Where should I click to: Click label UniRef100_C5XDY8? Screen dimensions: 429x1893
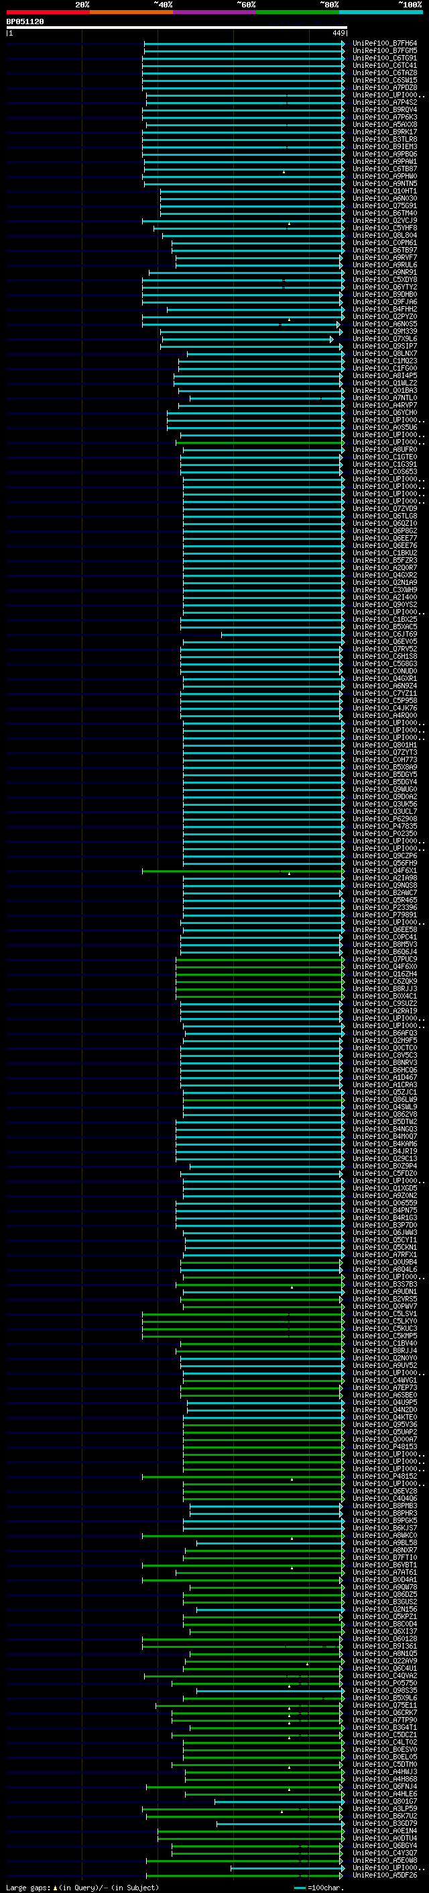(385, 279)
